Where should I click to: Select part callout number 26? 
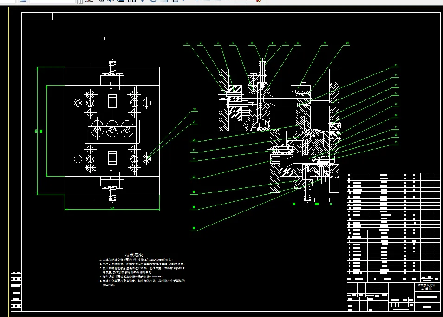pos(194,140)
